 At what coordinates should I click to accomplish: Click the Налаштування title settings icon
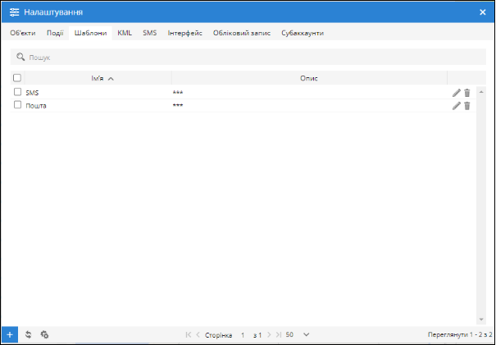(14, 12)
